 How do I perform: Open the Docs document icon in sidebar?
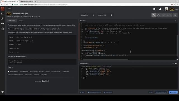click(3, 29)
